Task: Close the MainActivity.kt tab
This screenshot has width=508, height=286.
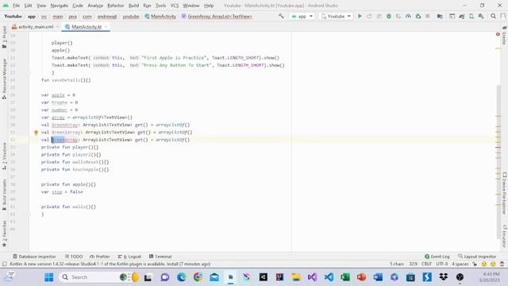Action: tap(106, 27)
